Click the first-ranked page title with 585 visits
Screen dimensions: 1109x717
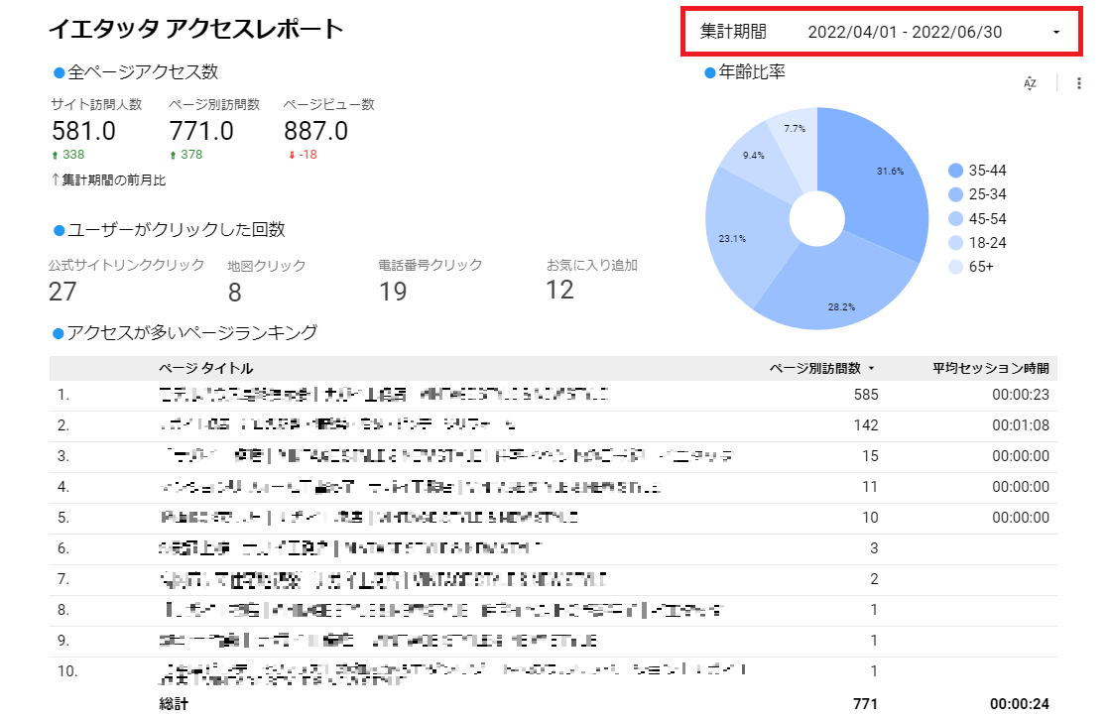coord(382,395)
